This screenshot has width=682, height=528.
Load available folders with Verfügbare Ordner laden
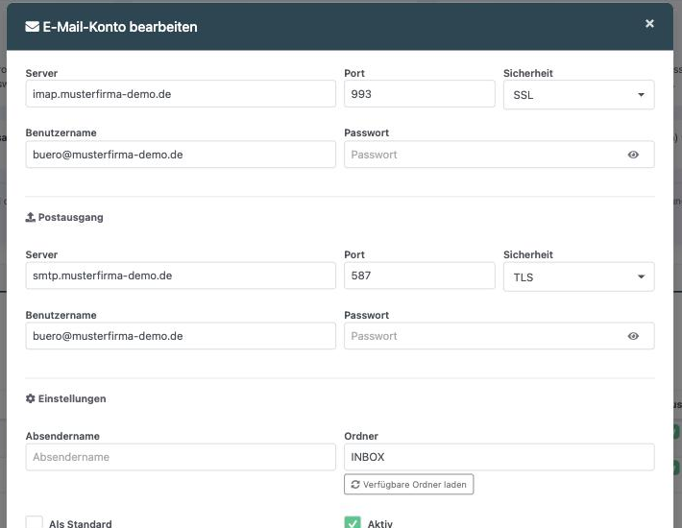(x=409, y=484)
